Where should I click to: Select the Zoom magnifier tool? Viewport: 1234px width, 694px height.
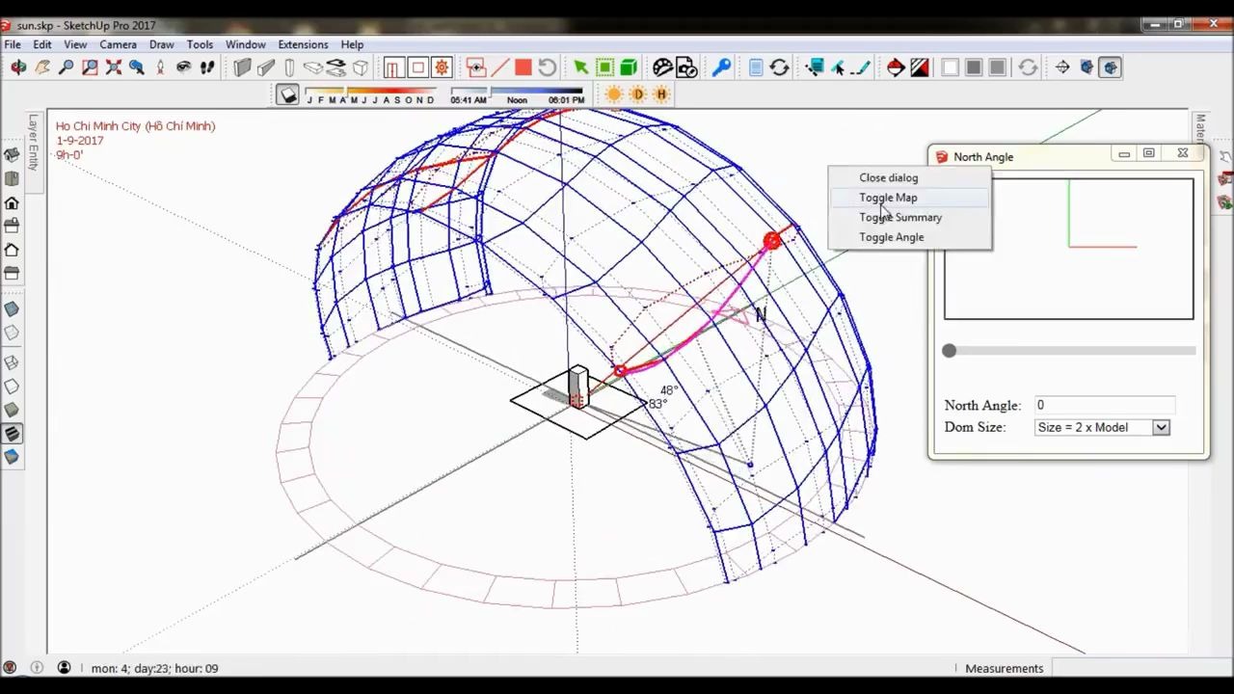(x=67, y=67)
